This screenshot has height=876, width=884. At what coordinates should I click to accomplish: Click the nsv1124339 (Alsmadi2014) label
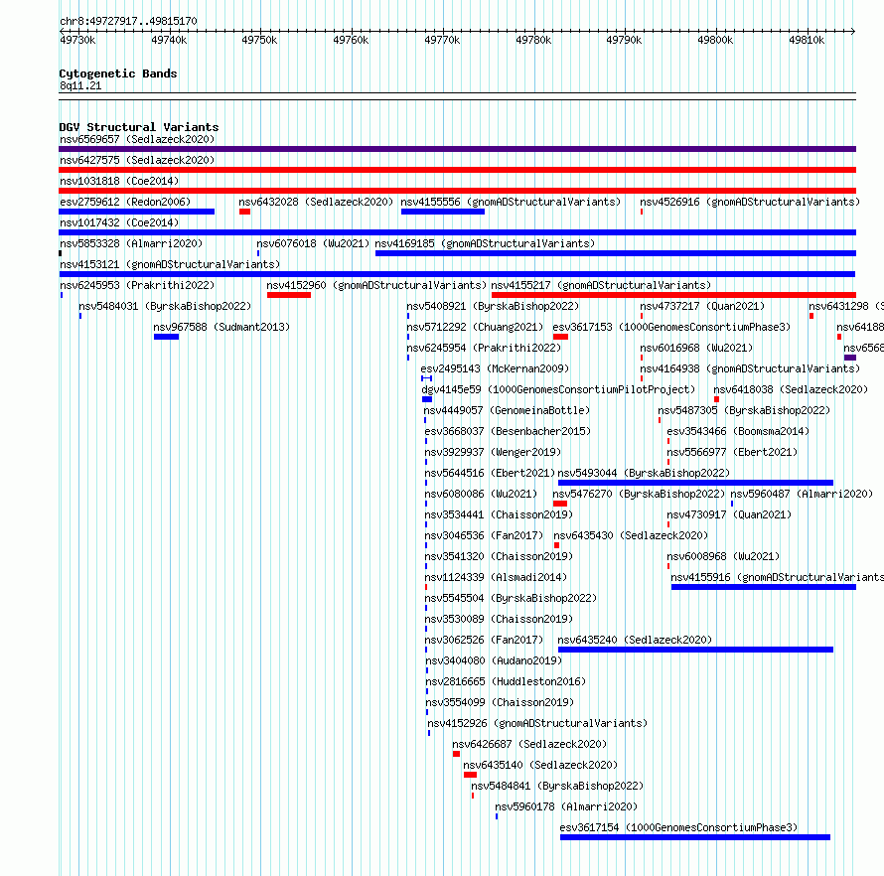tap(496, 577)
